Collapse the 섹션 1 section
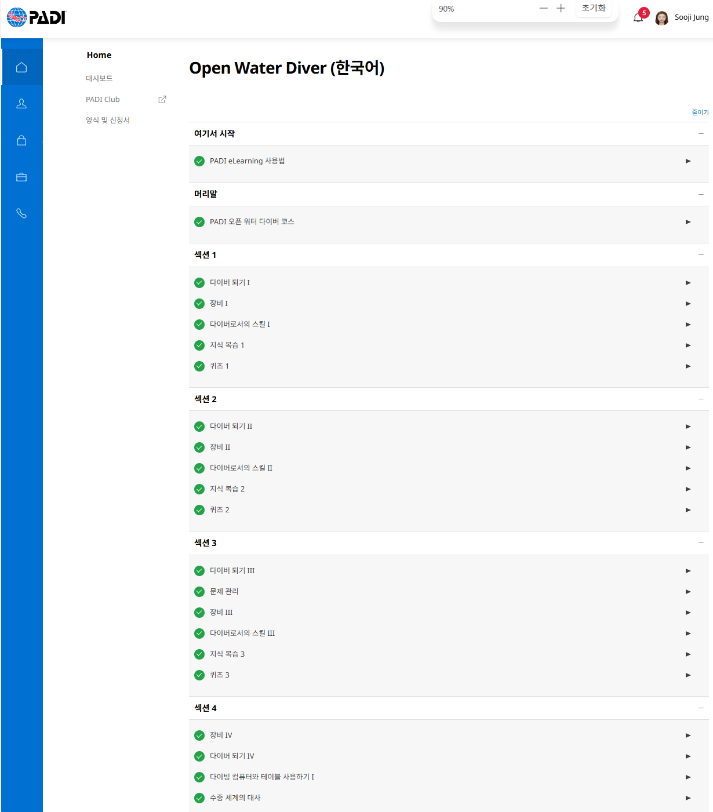The width and height of the screenshot is (713, 812). [701, 255]
